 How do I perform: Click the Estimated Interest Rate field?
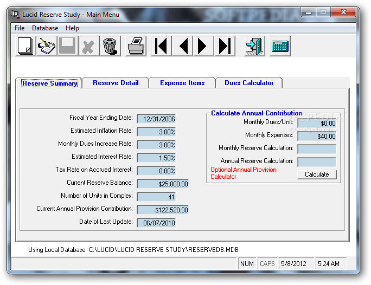156,158
